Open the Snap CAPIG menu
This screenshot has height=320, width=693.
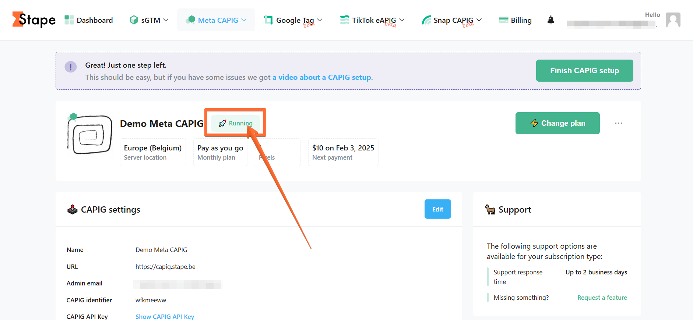[452, 20]
